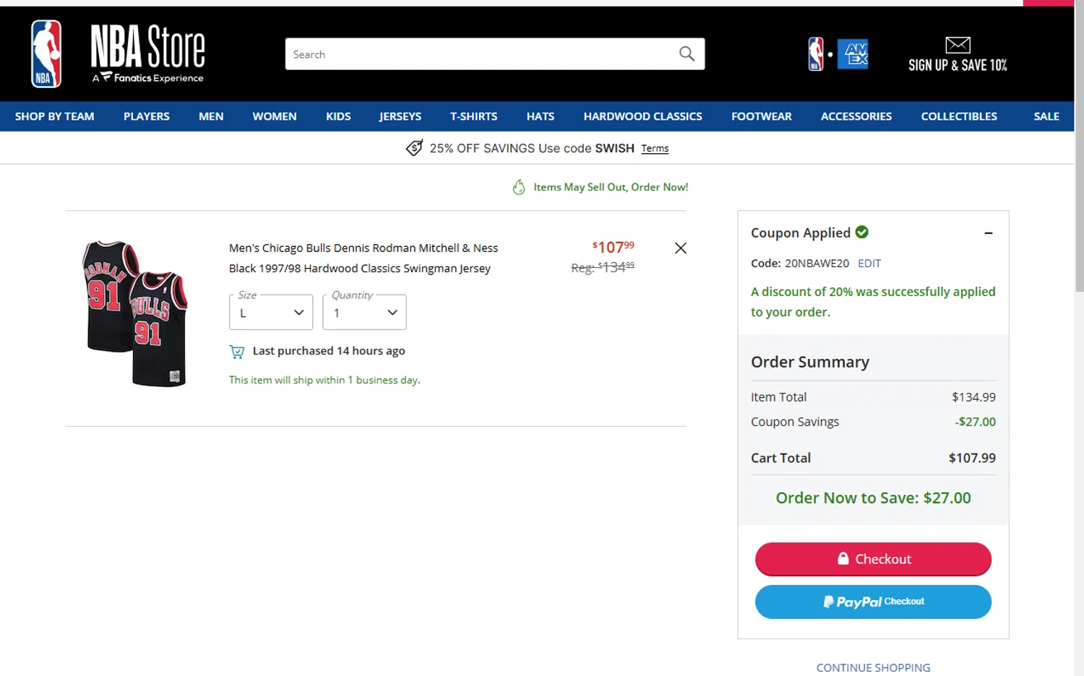Click the Coupon Savings -$27.00 value
Screen dimensions: 1084x676
tap(975, 422)
